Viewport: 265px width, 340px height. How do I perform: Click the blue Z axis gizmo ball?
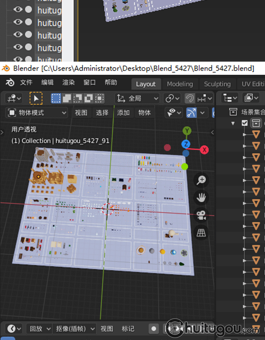(x=186, y=144)
